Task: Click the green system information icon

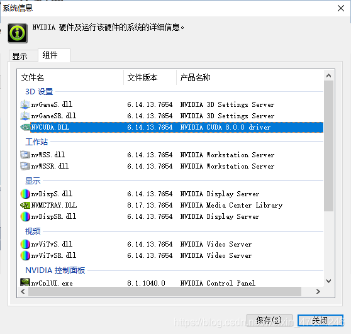Action: click(18, 33)
